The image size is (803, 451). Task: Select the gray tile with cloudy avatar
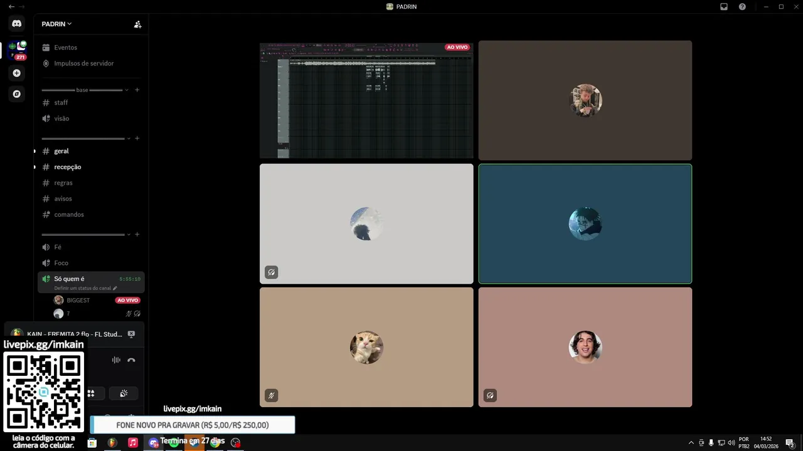[366, 224]
